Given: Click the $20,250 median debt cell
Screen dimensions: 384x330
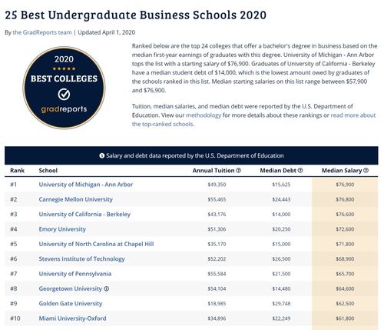Looking at the screenshot, I should pos(281,229).
